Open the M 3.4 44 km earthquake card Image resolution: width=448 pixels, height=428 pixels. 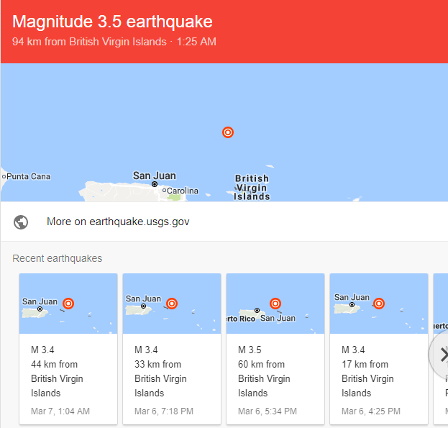(x=68, y=349)
